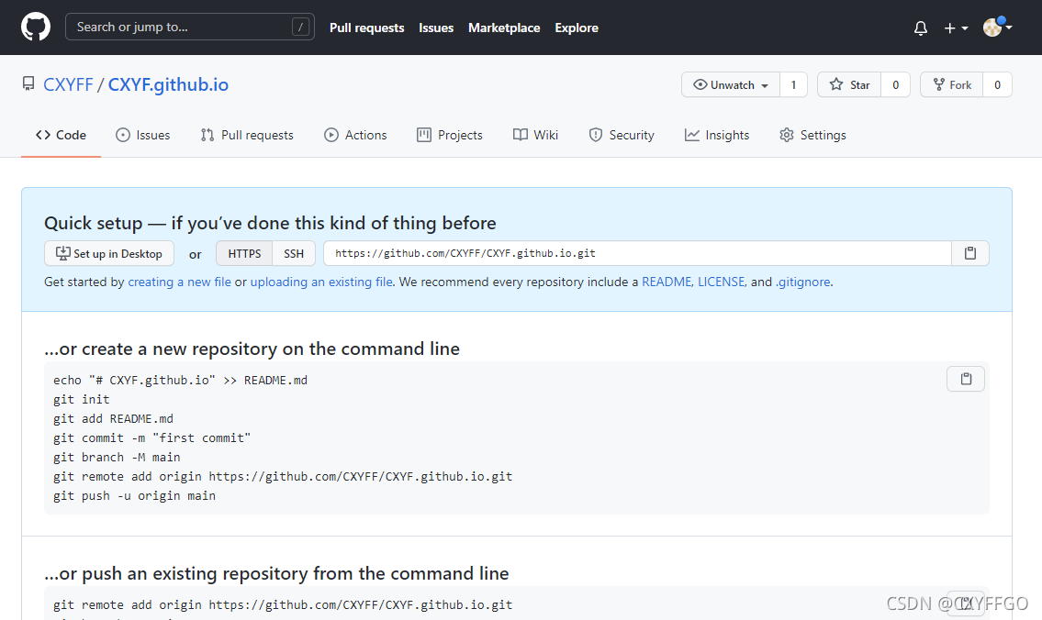Open the .gitignore link
Image resolution: width=1042 pixels, height=620 pixels.
802,282
